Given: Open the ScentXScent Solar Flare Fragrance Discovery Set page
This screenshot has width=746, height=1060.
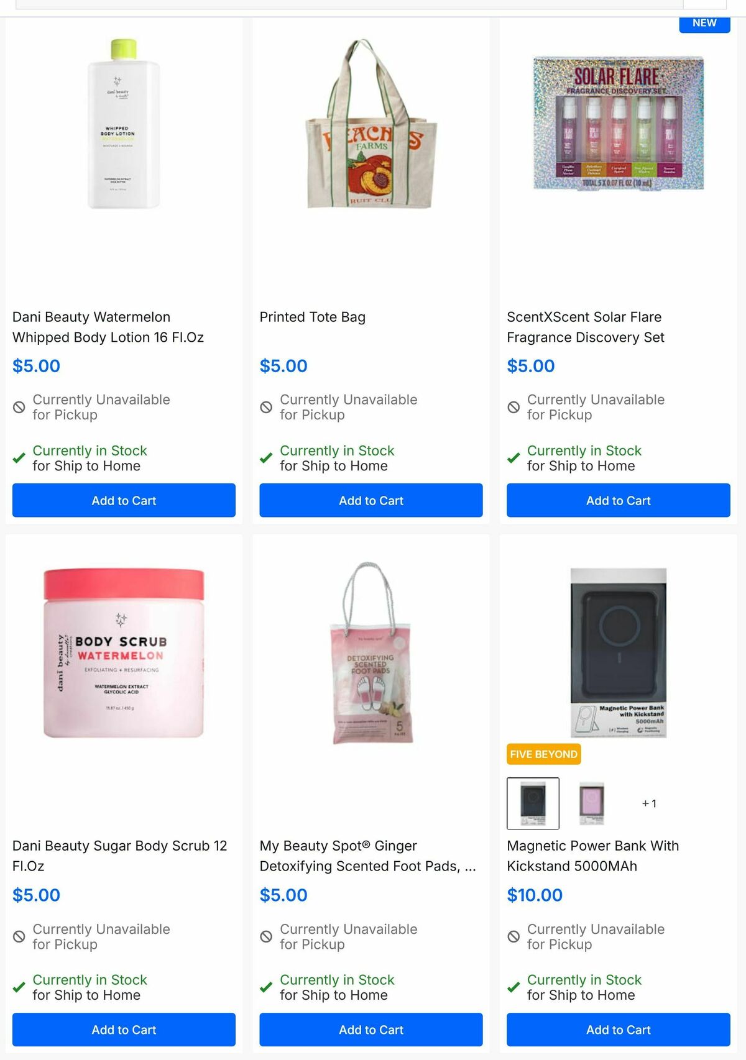Looking at the screenshot, I should click(x=585, y=327).
